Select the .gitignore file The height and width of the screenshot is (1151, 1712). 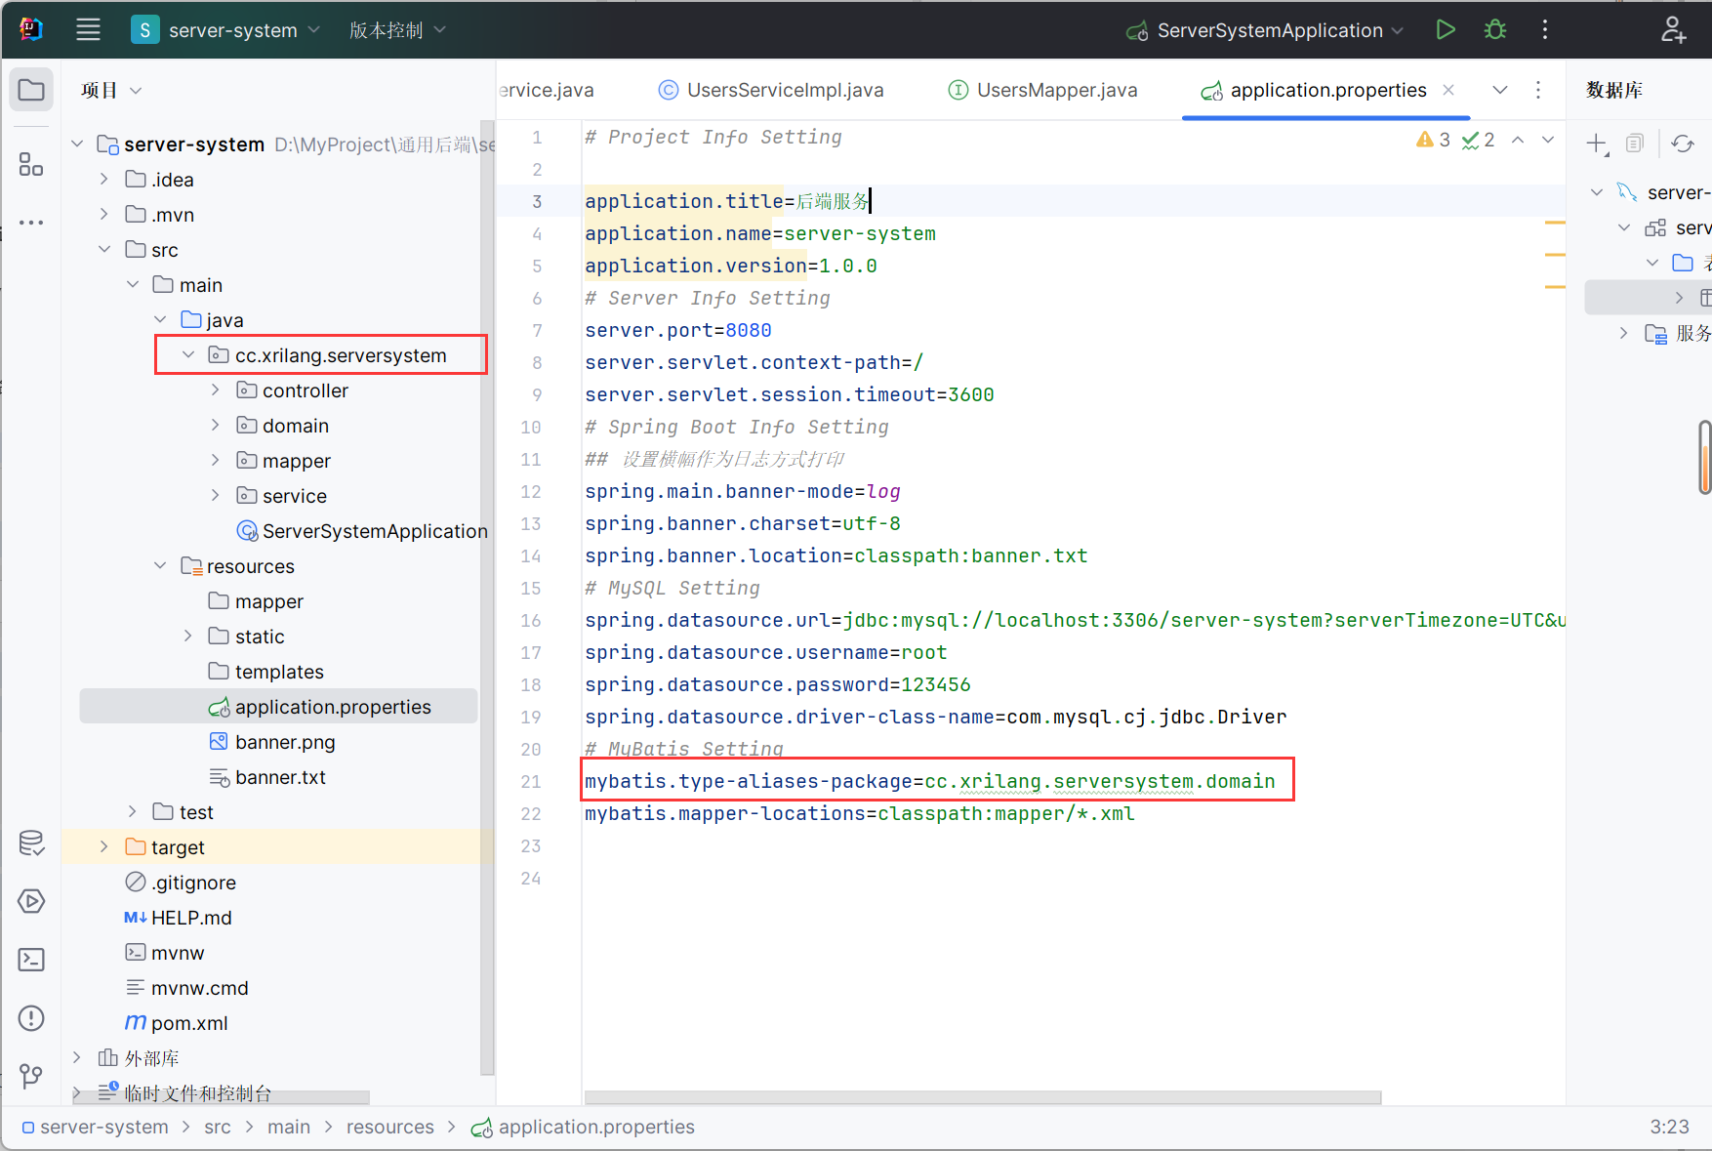181,883
